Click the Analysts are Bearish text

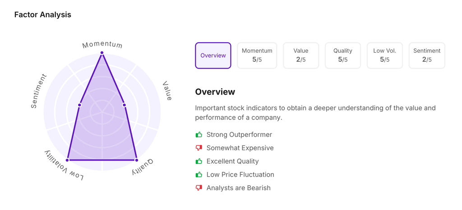[x=238, y=188]
